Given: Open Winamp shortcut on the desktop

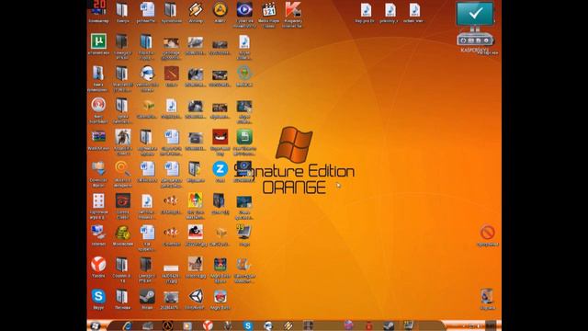Looking at the screenshot, I should click(x=196, y=10).
